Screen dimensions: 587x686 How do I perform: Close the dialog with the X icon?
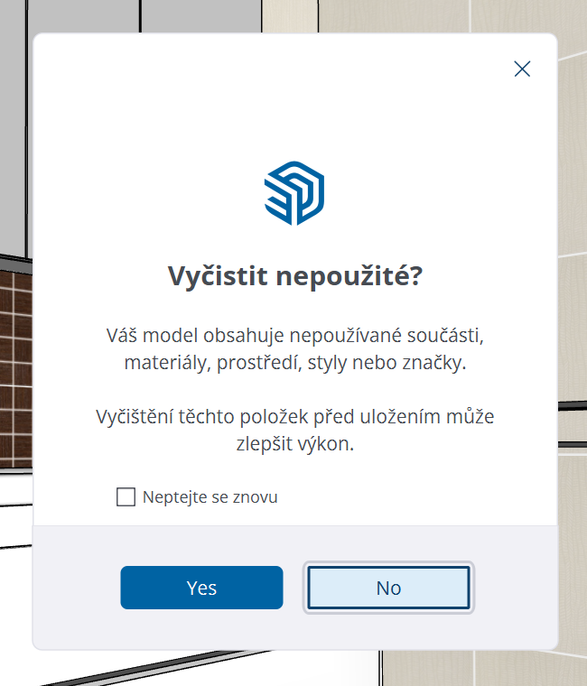point(522,69)
